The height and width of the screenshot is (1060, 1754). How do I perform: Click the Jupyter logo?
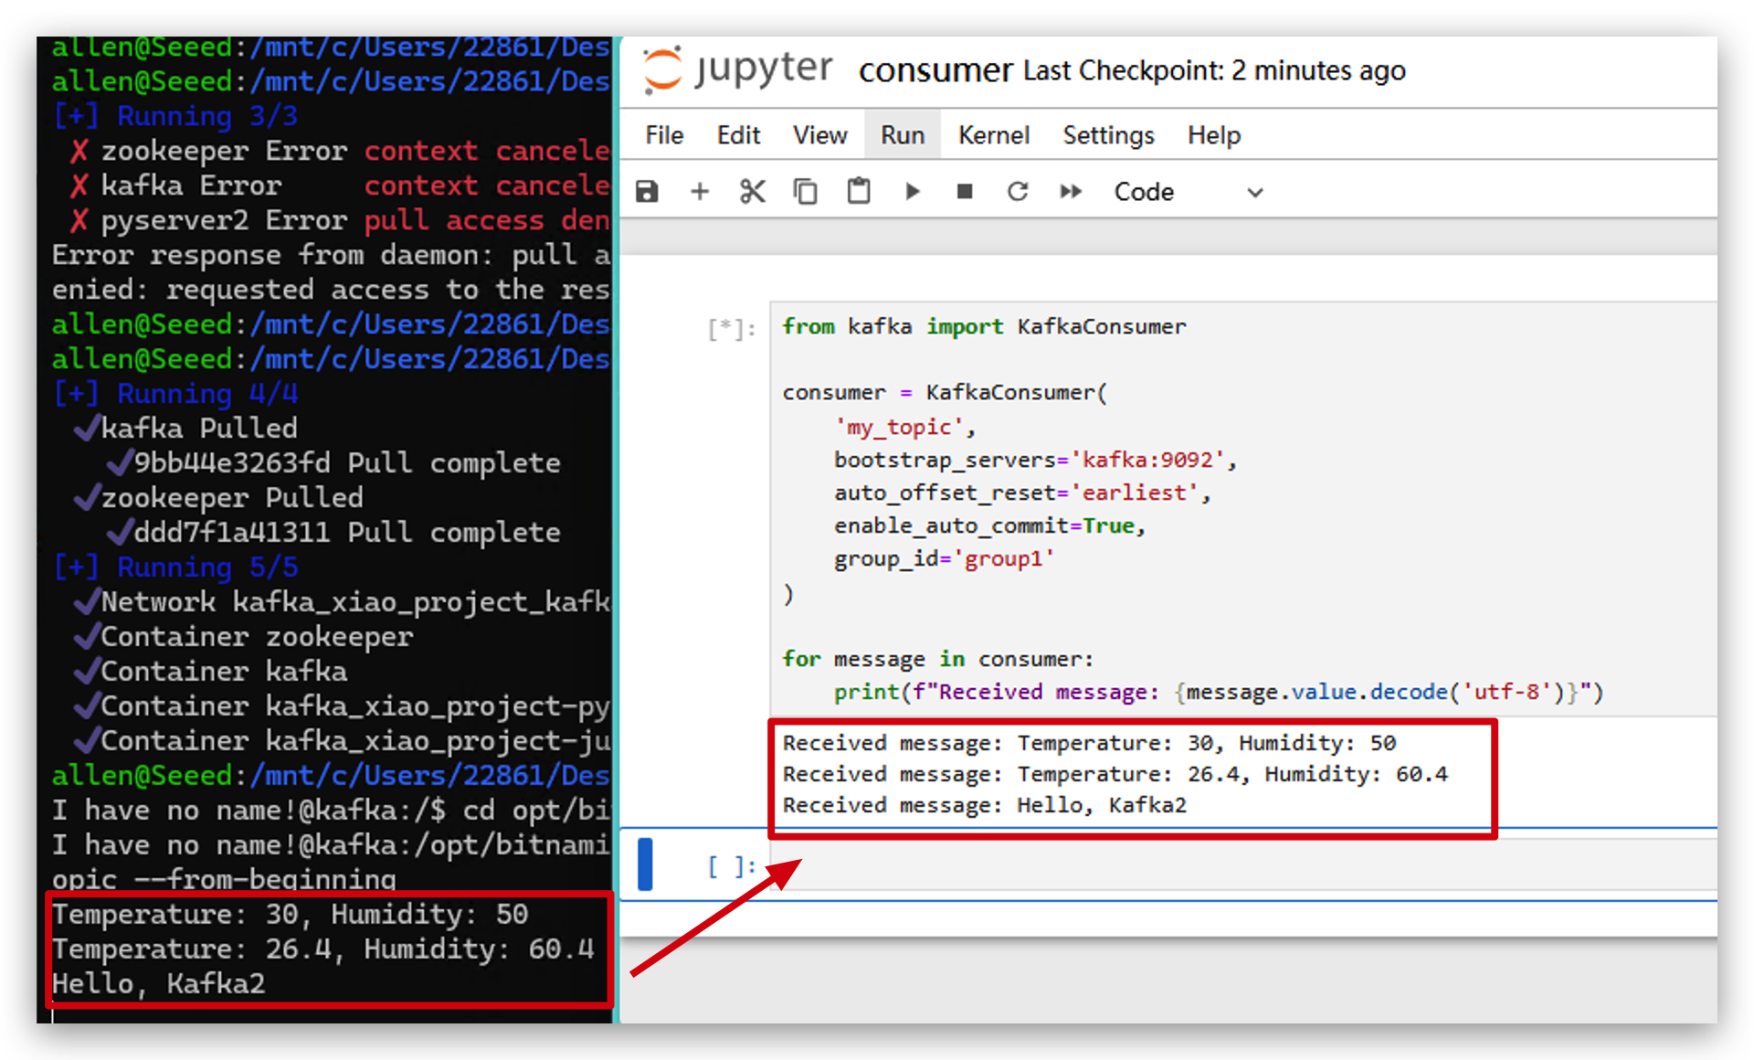pyautogui.click(x=737, y=69)
